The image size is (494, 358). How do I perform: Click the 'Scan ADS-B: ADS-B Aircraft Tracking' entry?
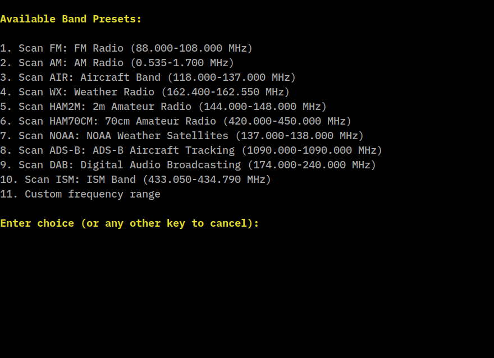point(191,150)
